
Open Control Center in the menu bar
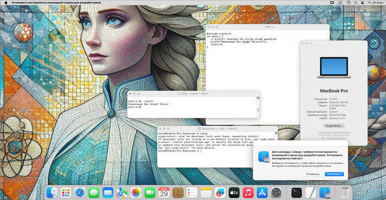pyautogui.click(x=362, y=2)
